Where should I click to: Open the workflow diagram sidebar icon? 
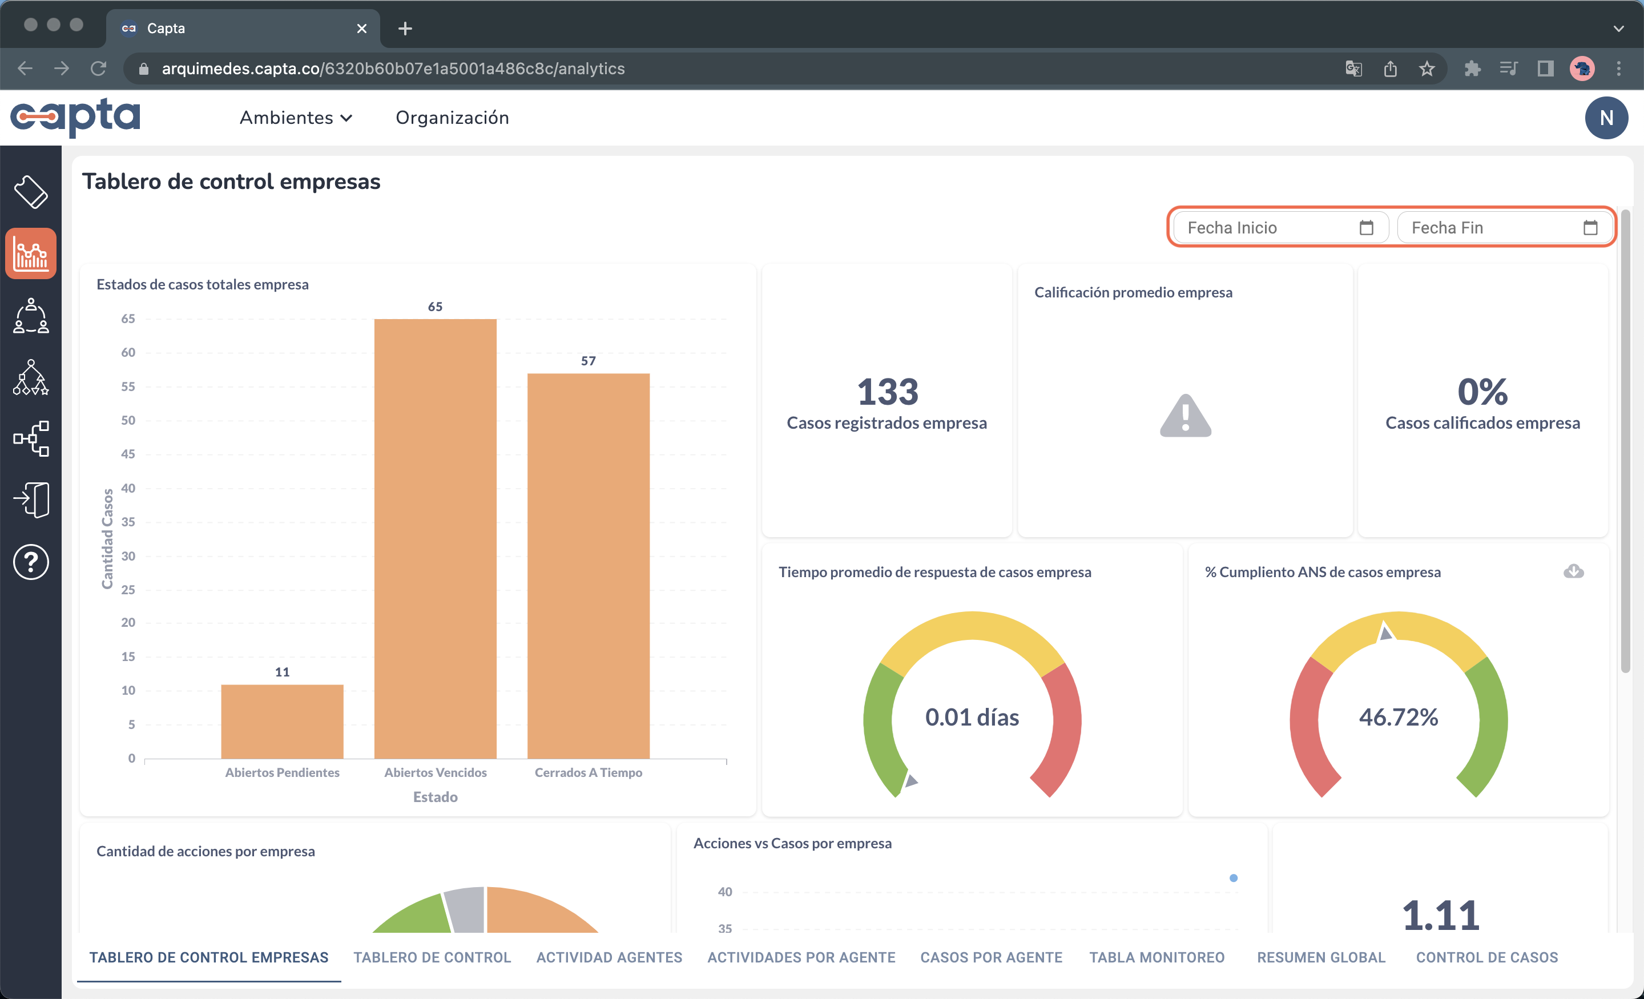pos(31,438)
